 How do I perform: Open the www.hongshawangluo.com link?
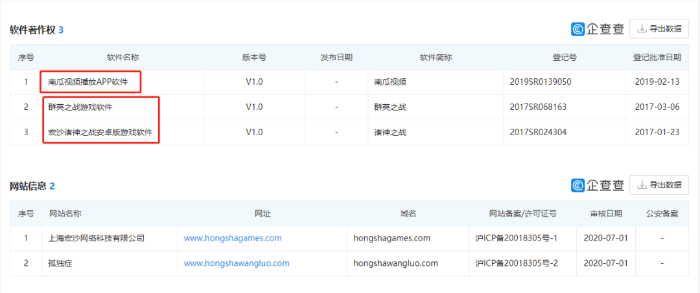237,263
